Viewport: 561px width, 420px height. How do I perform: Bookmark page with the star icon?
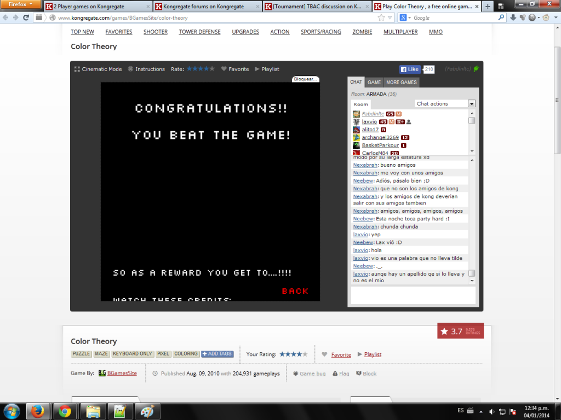coord(381,17)
